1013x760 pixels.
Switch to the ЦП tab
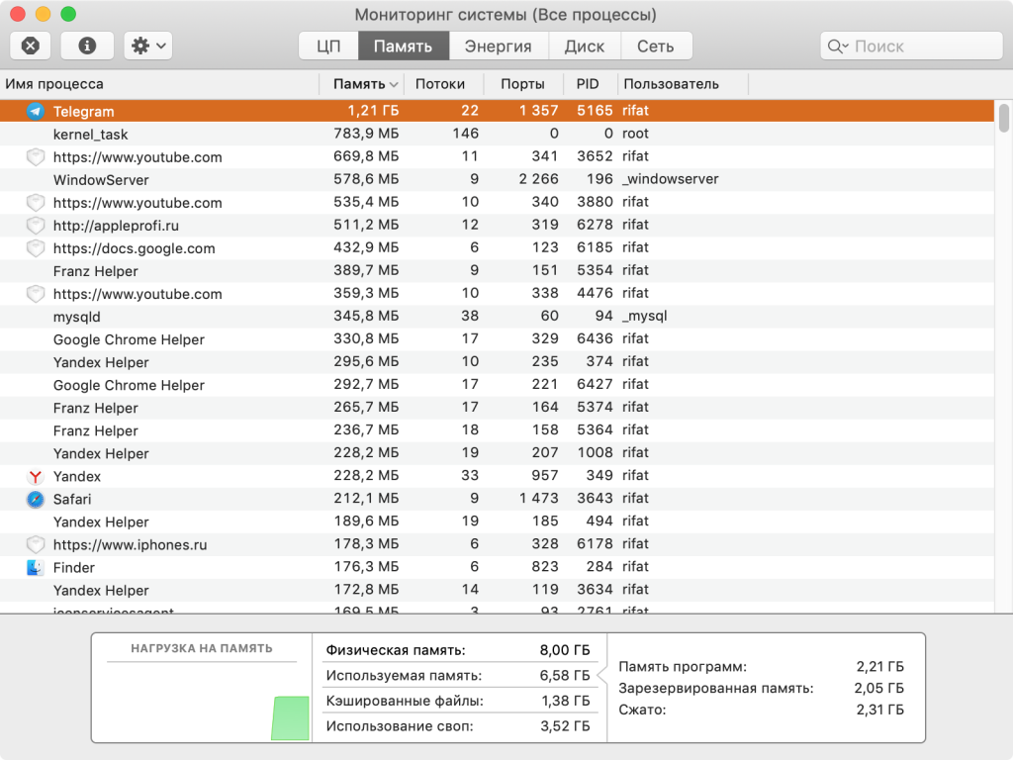[328, 46]
